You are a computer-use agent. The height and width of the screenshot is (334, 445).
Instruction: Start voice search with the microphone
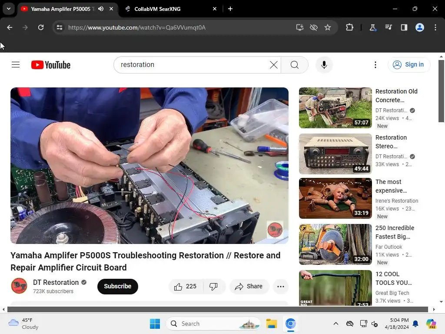324,65
